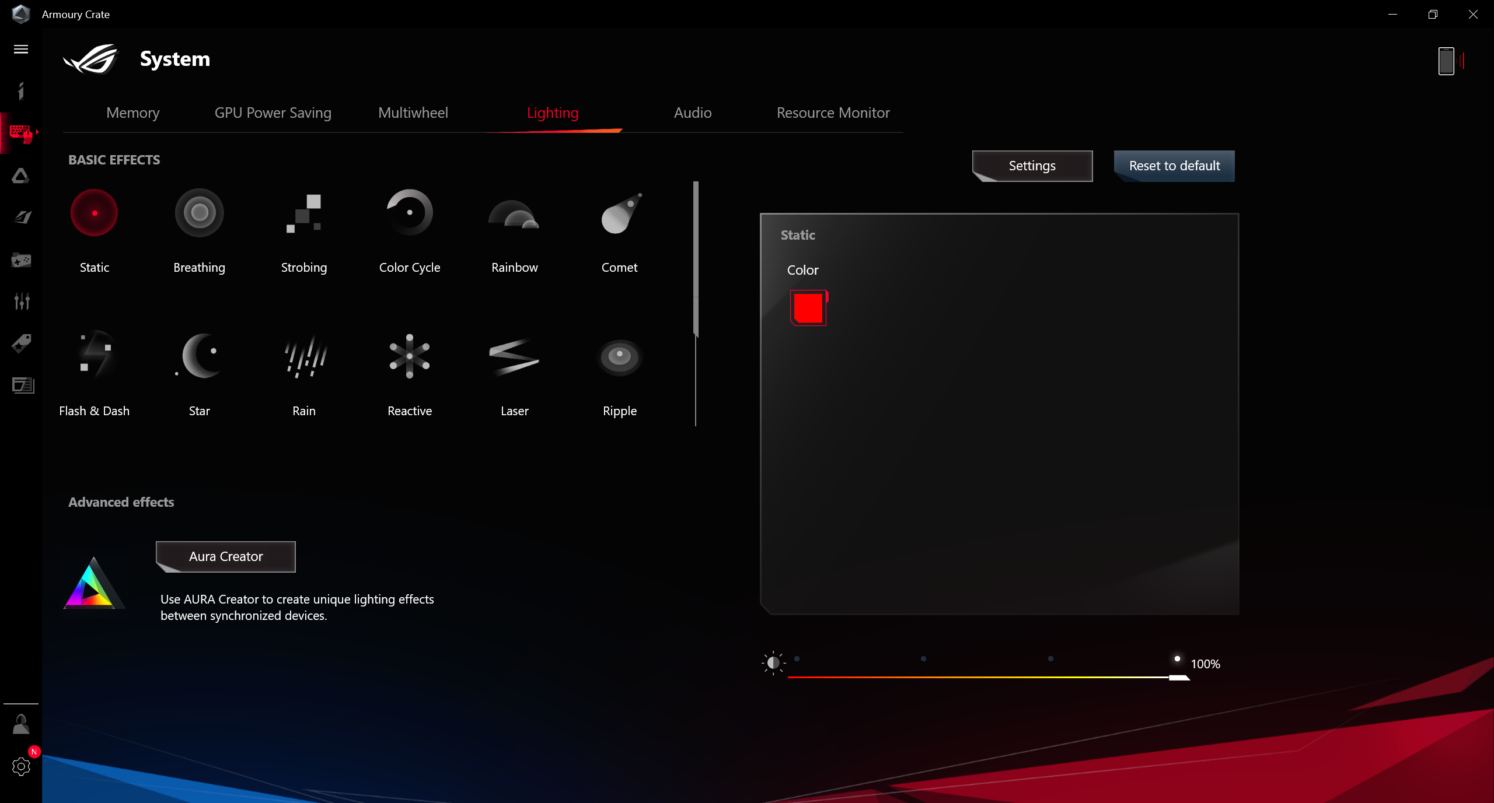Set brightness to the third step dot
The image size is (1494, 803).
(x=1050, y=659)
